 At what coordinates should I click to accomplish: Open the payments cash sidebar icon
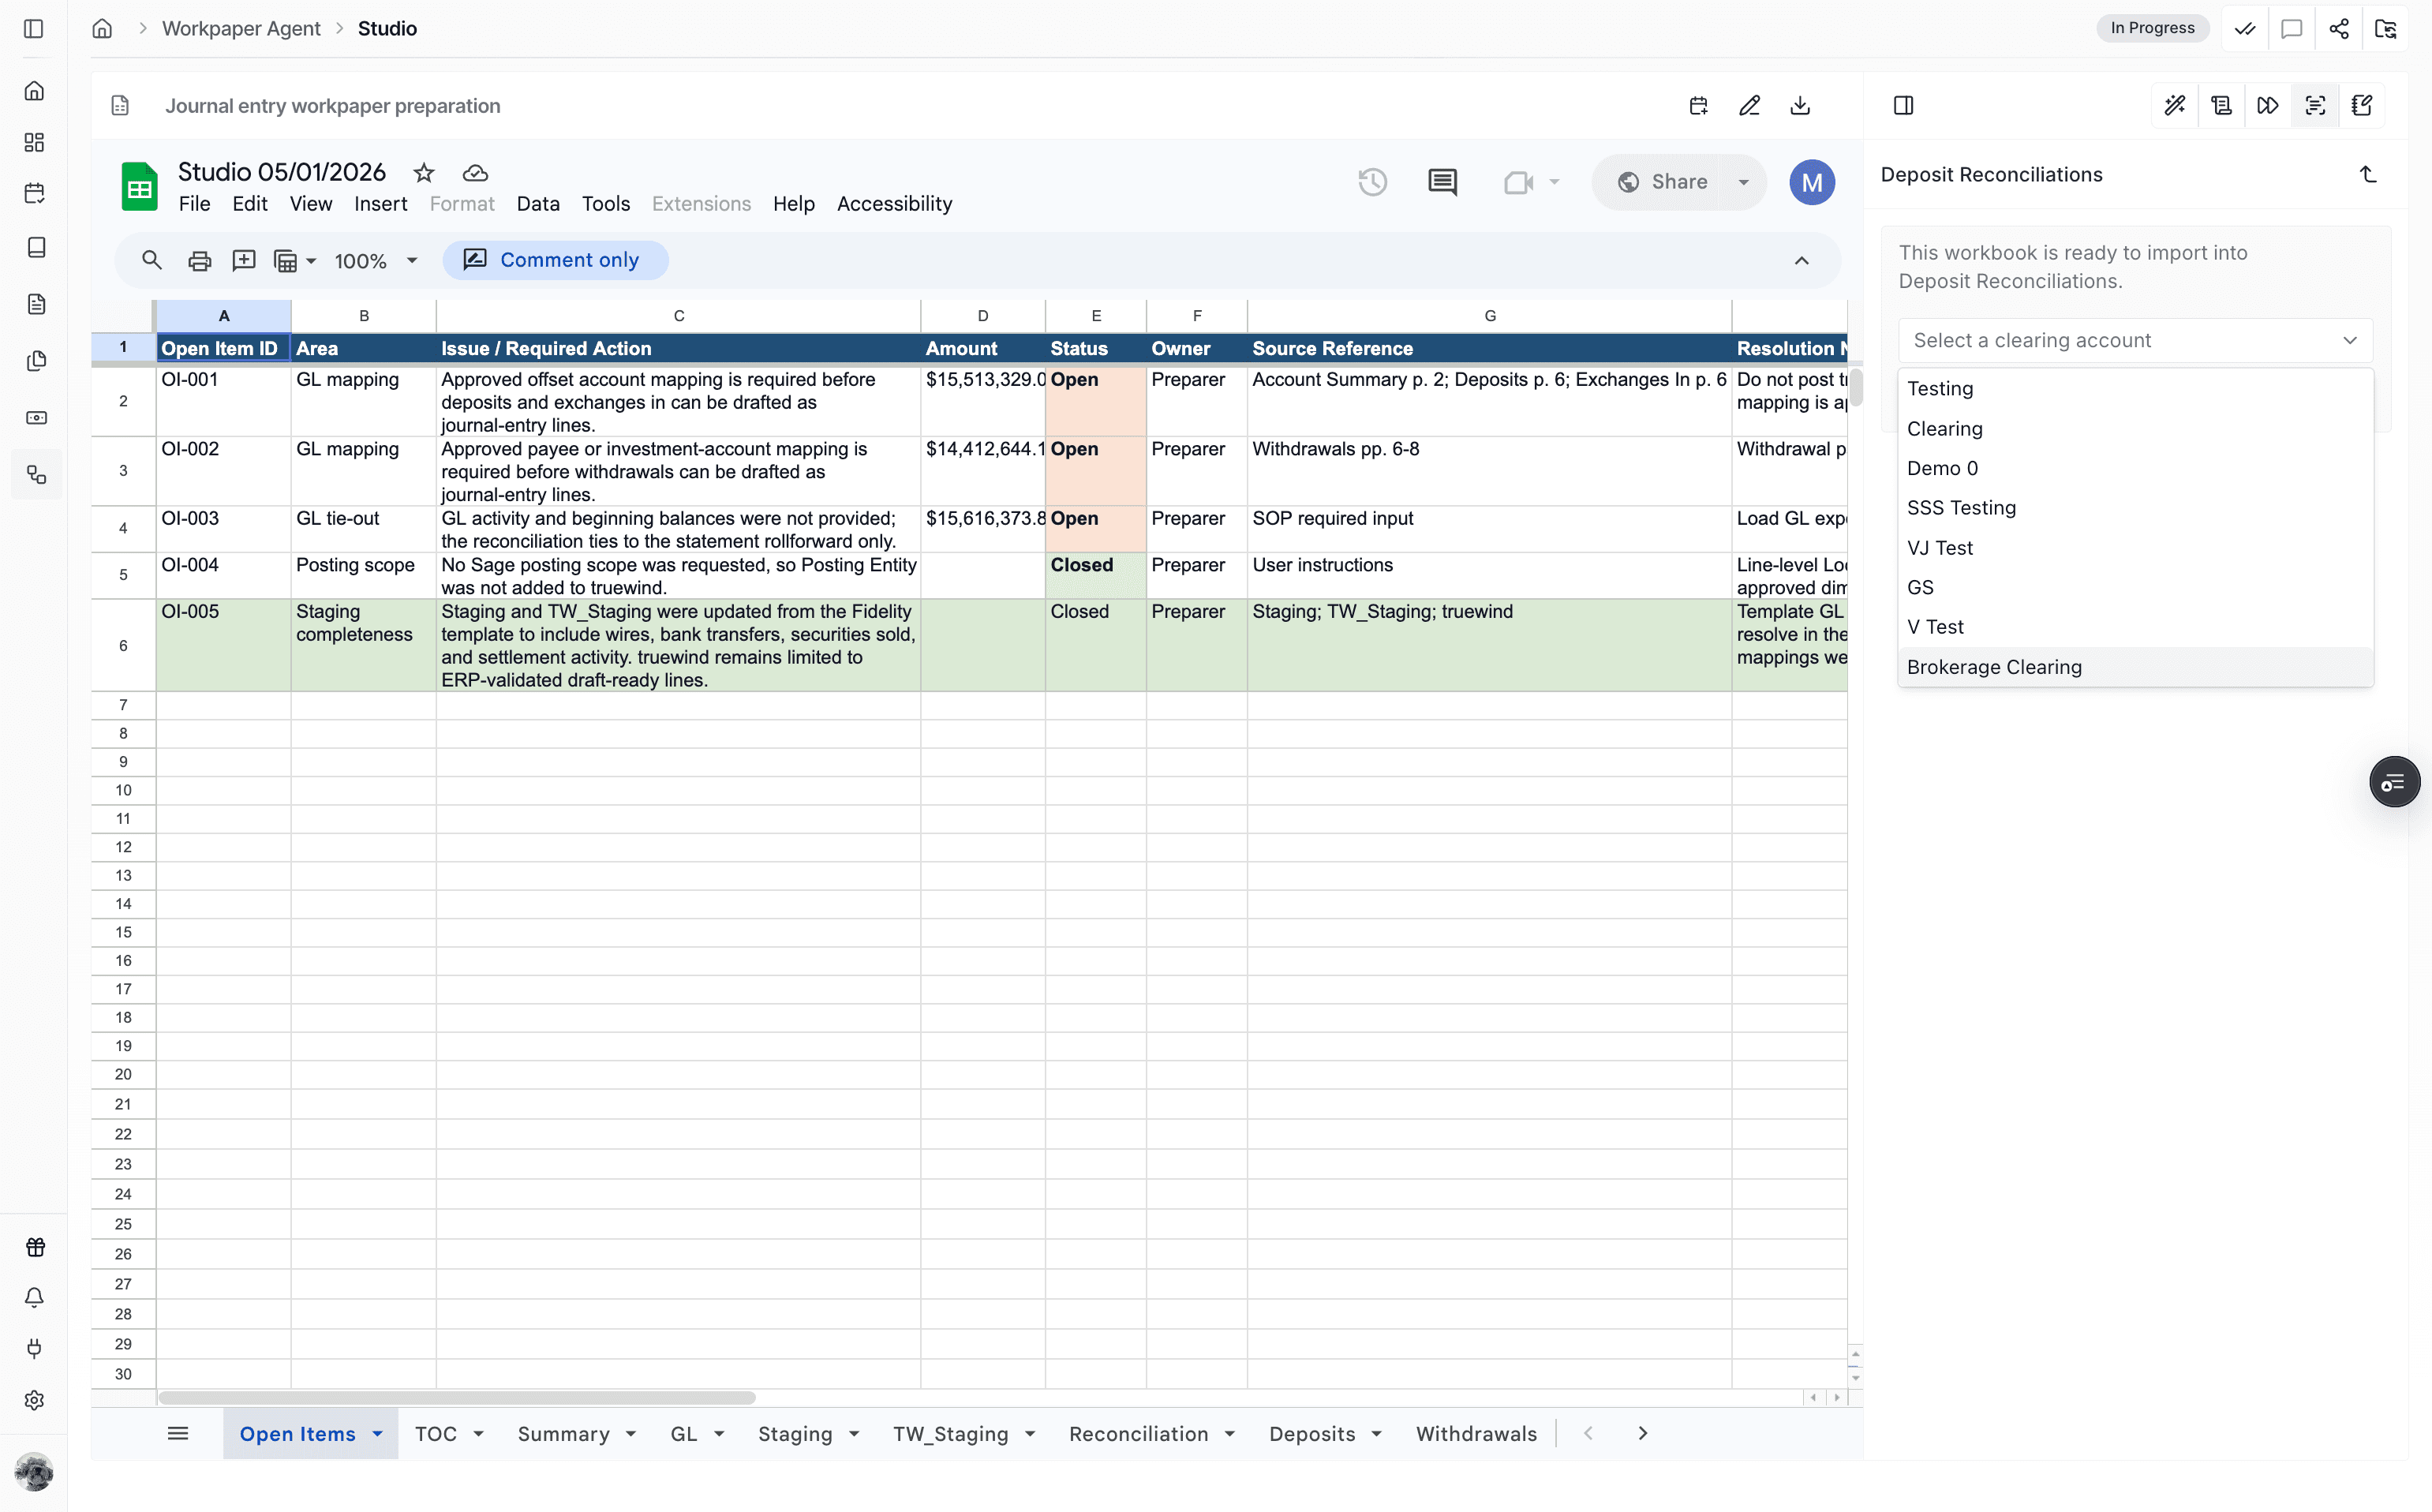pyautogui.click(x=36, y=418)
